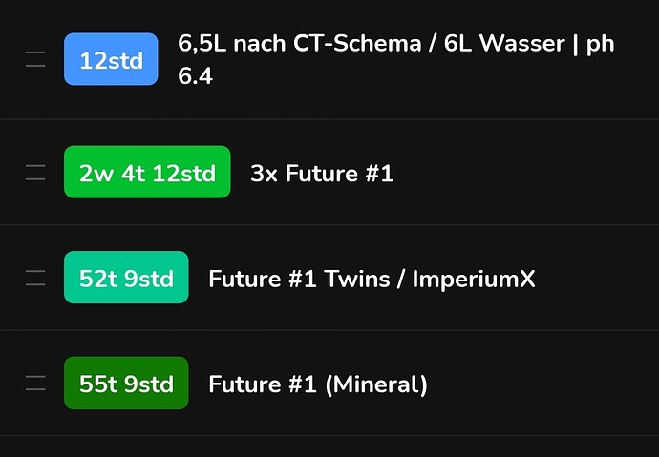Click the '6.4' pH value on the second line
659x457 pixels.
coord(195,75)
